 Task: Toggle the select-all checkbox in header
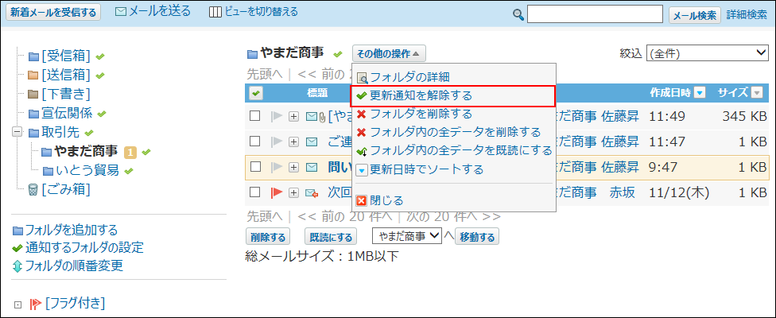coord(256,92)
